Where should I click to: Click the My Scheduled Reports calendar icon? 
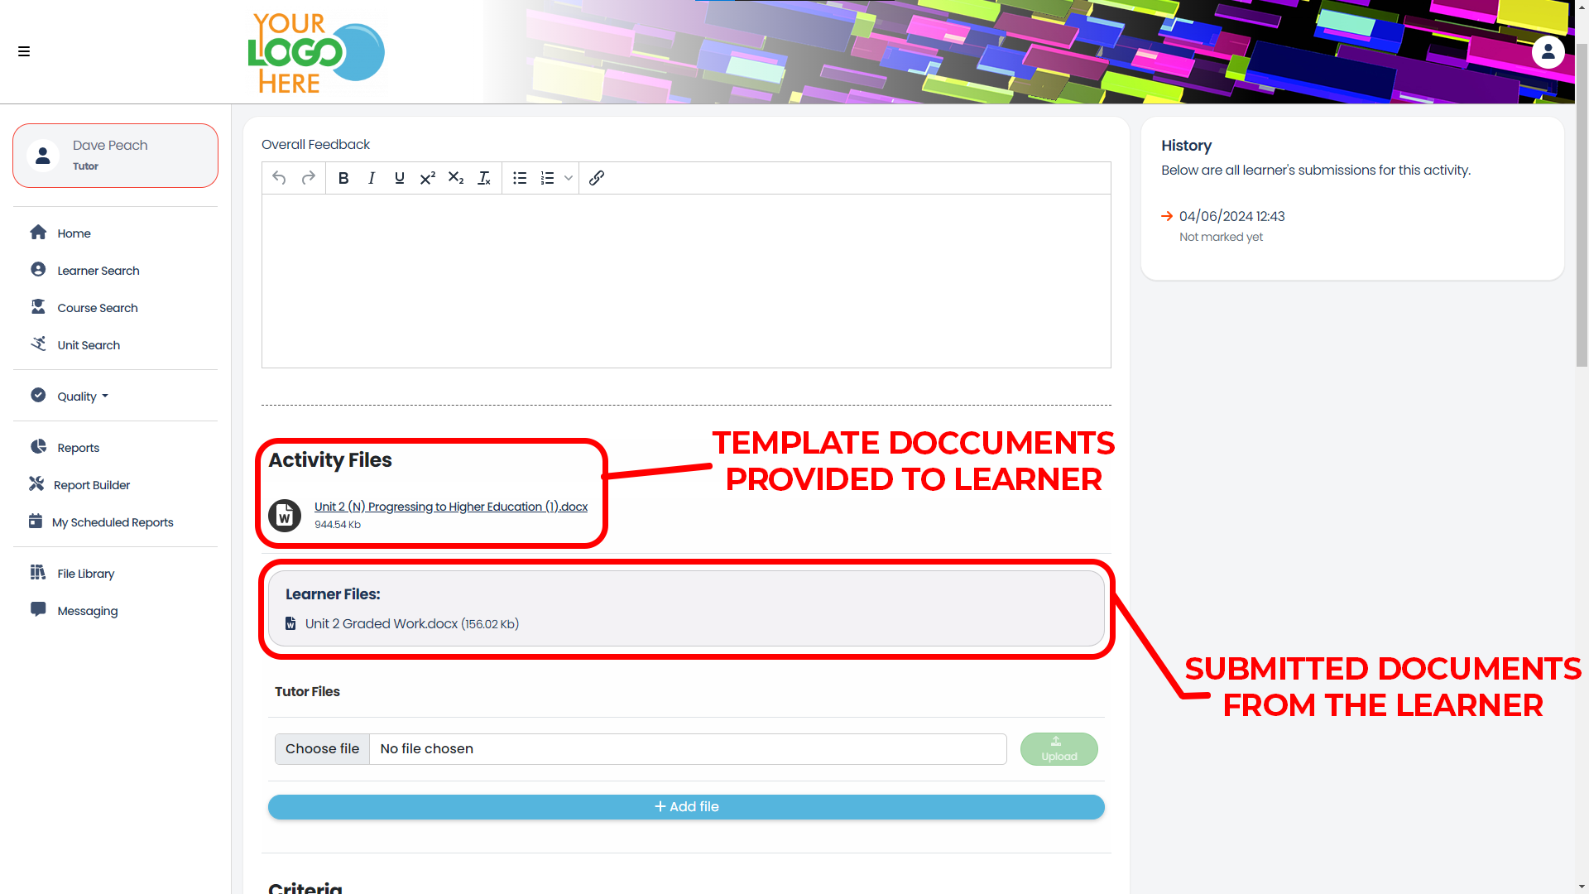coord(36,521)
